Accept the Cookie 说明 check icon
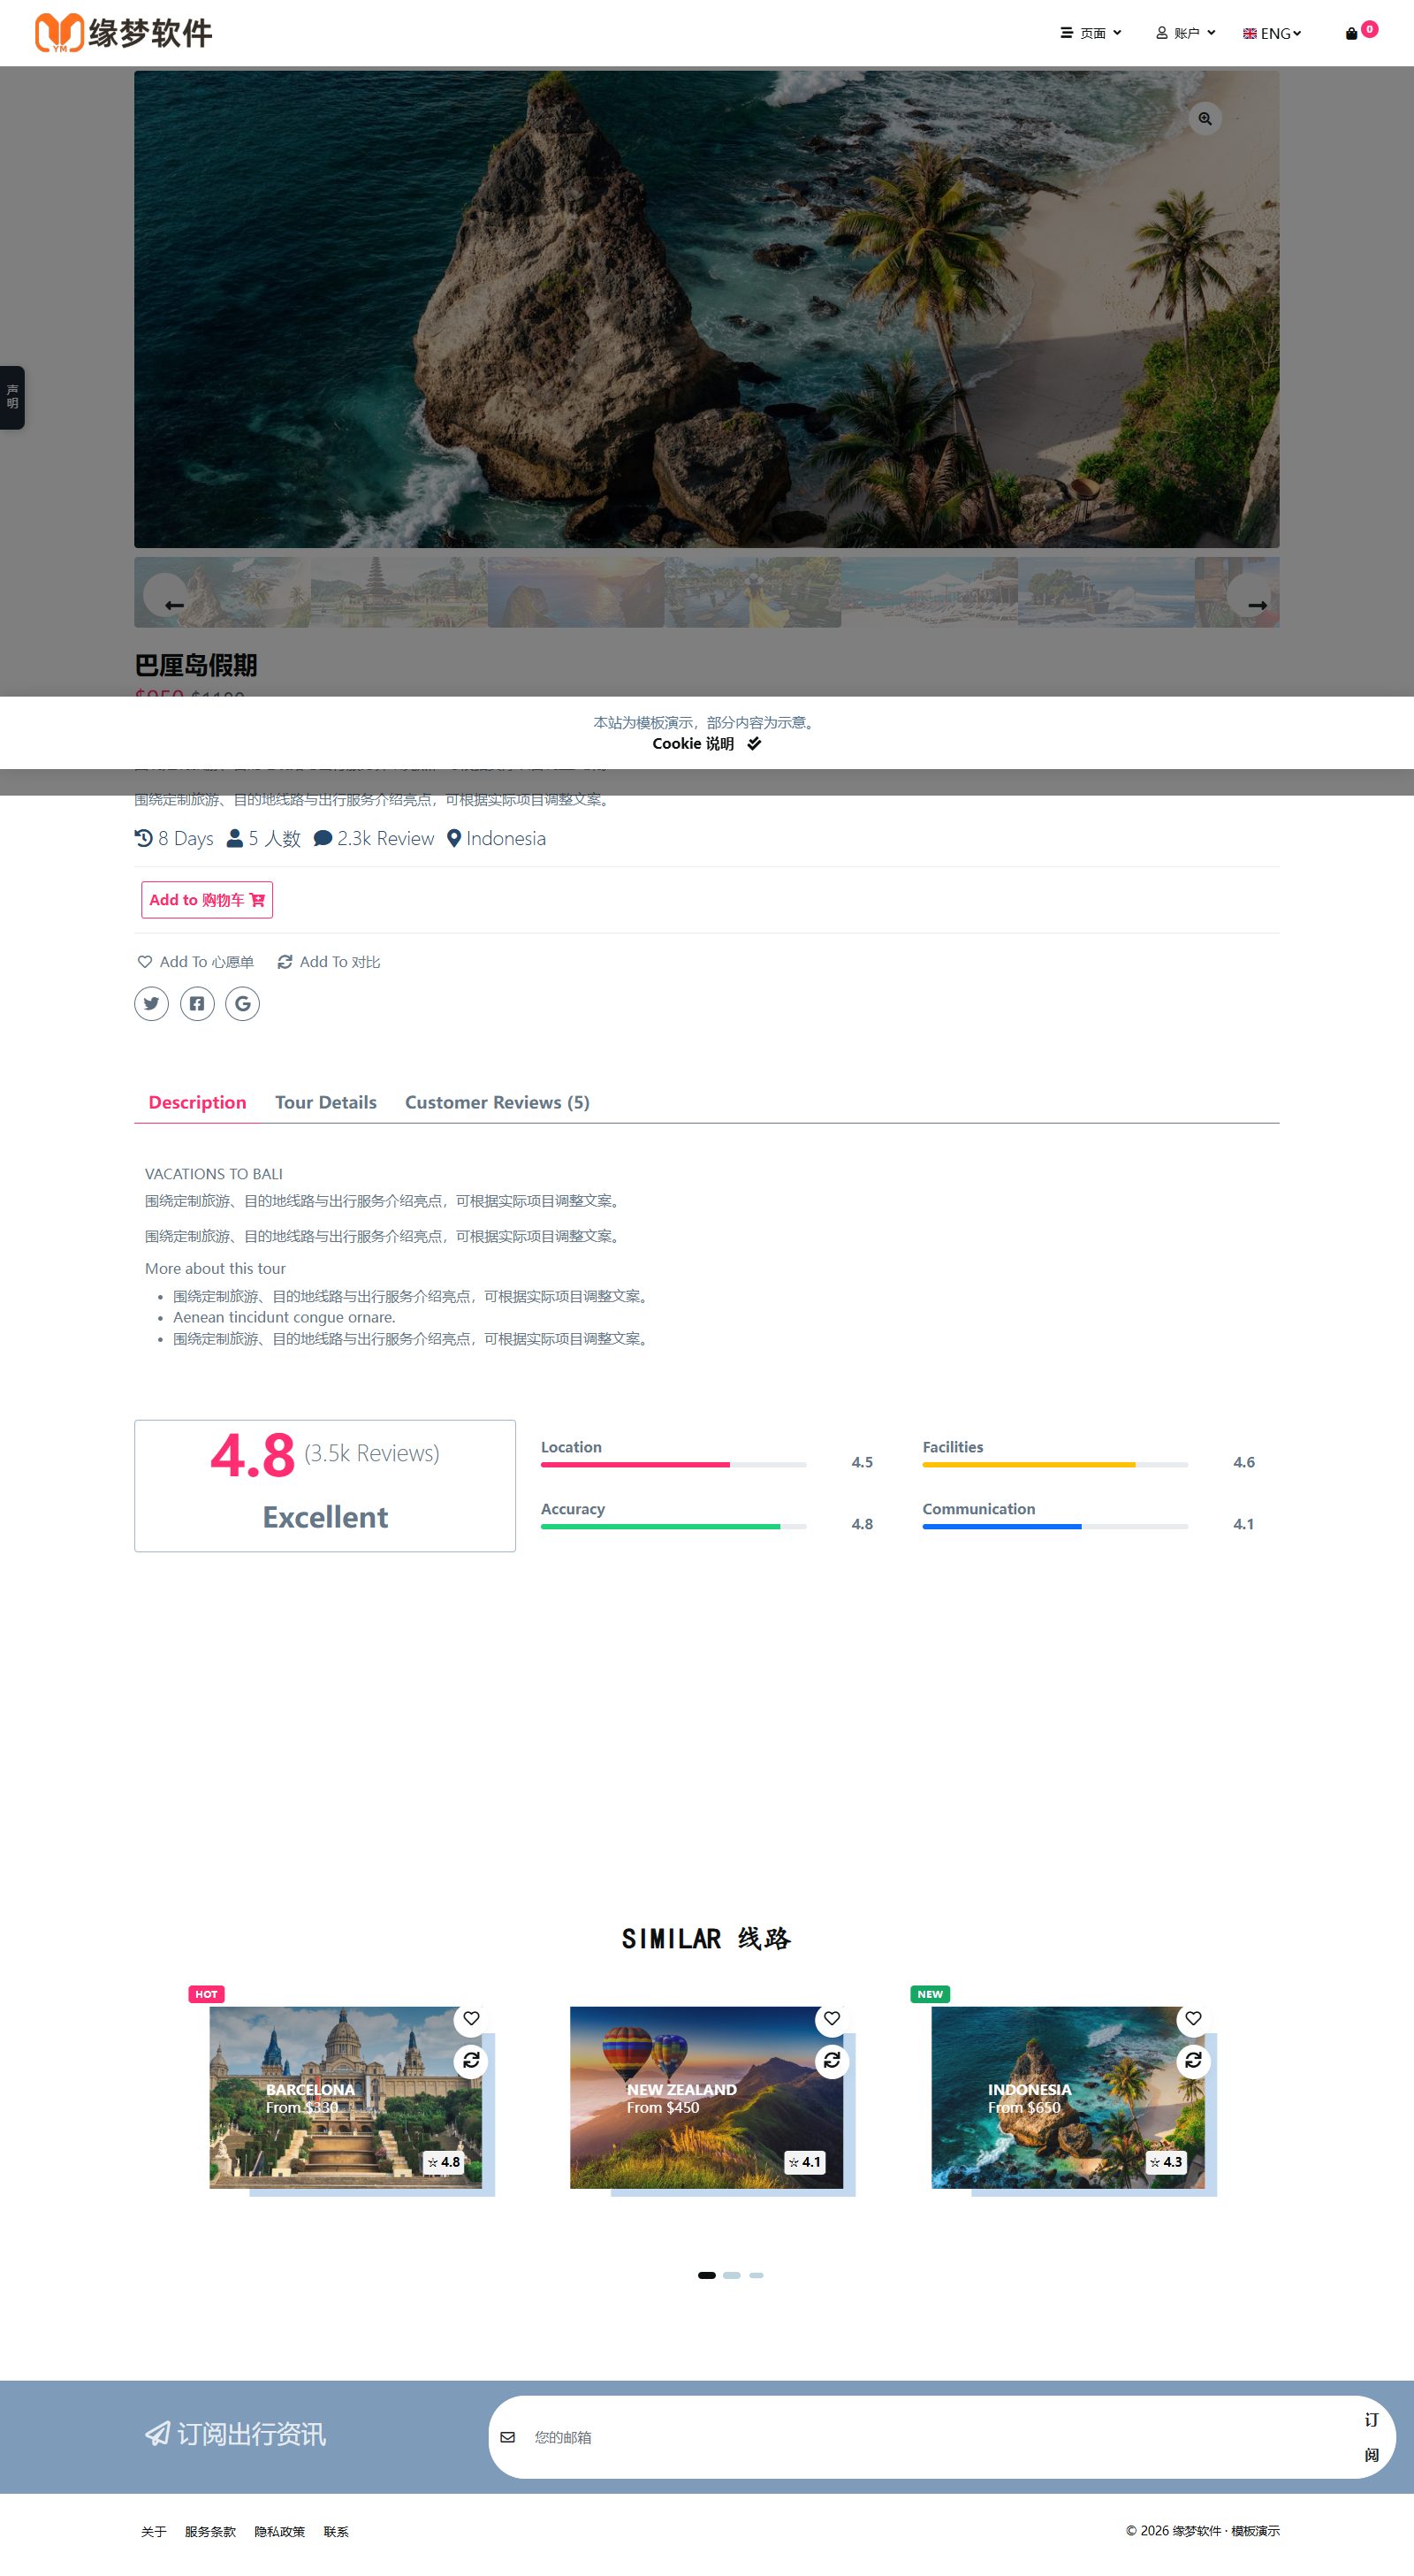 point(754,744)
